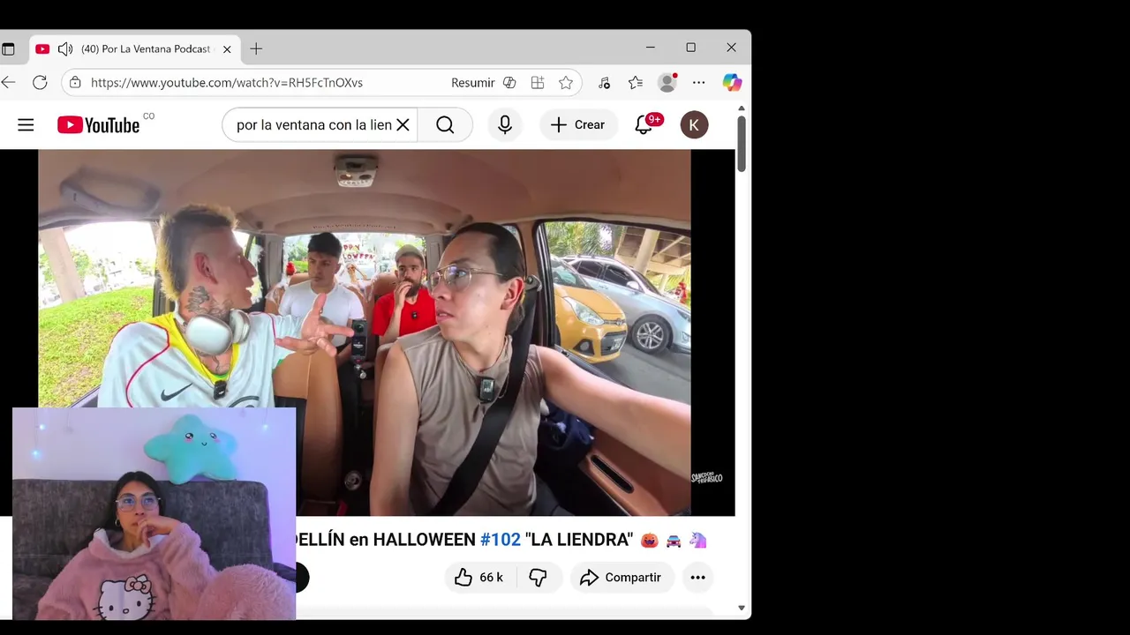Click the icon left of the favorites list

[x=604, y=83]
